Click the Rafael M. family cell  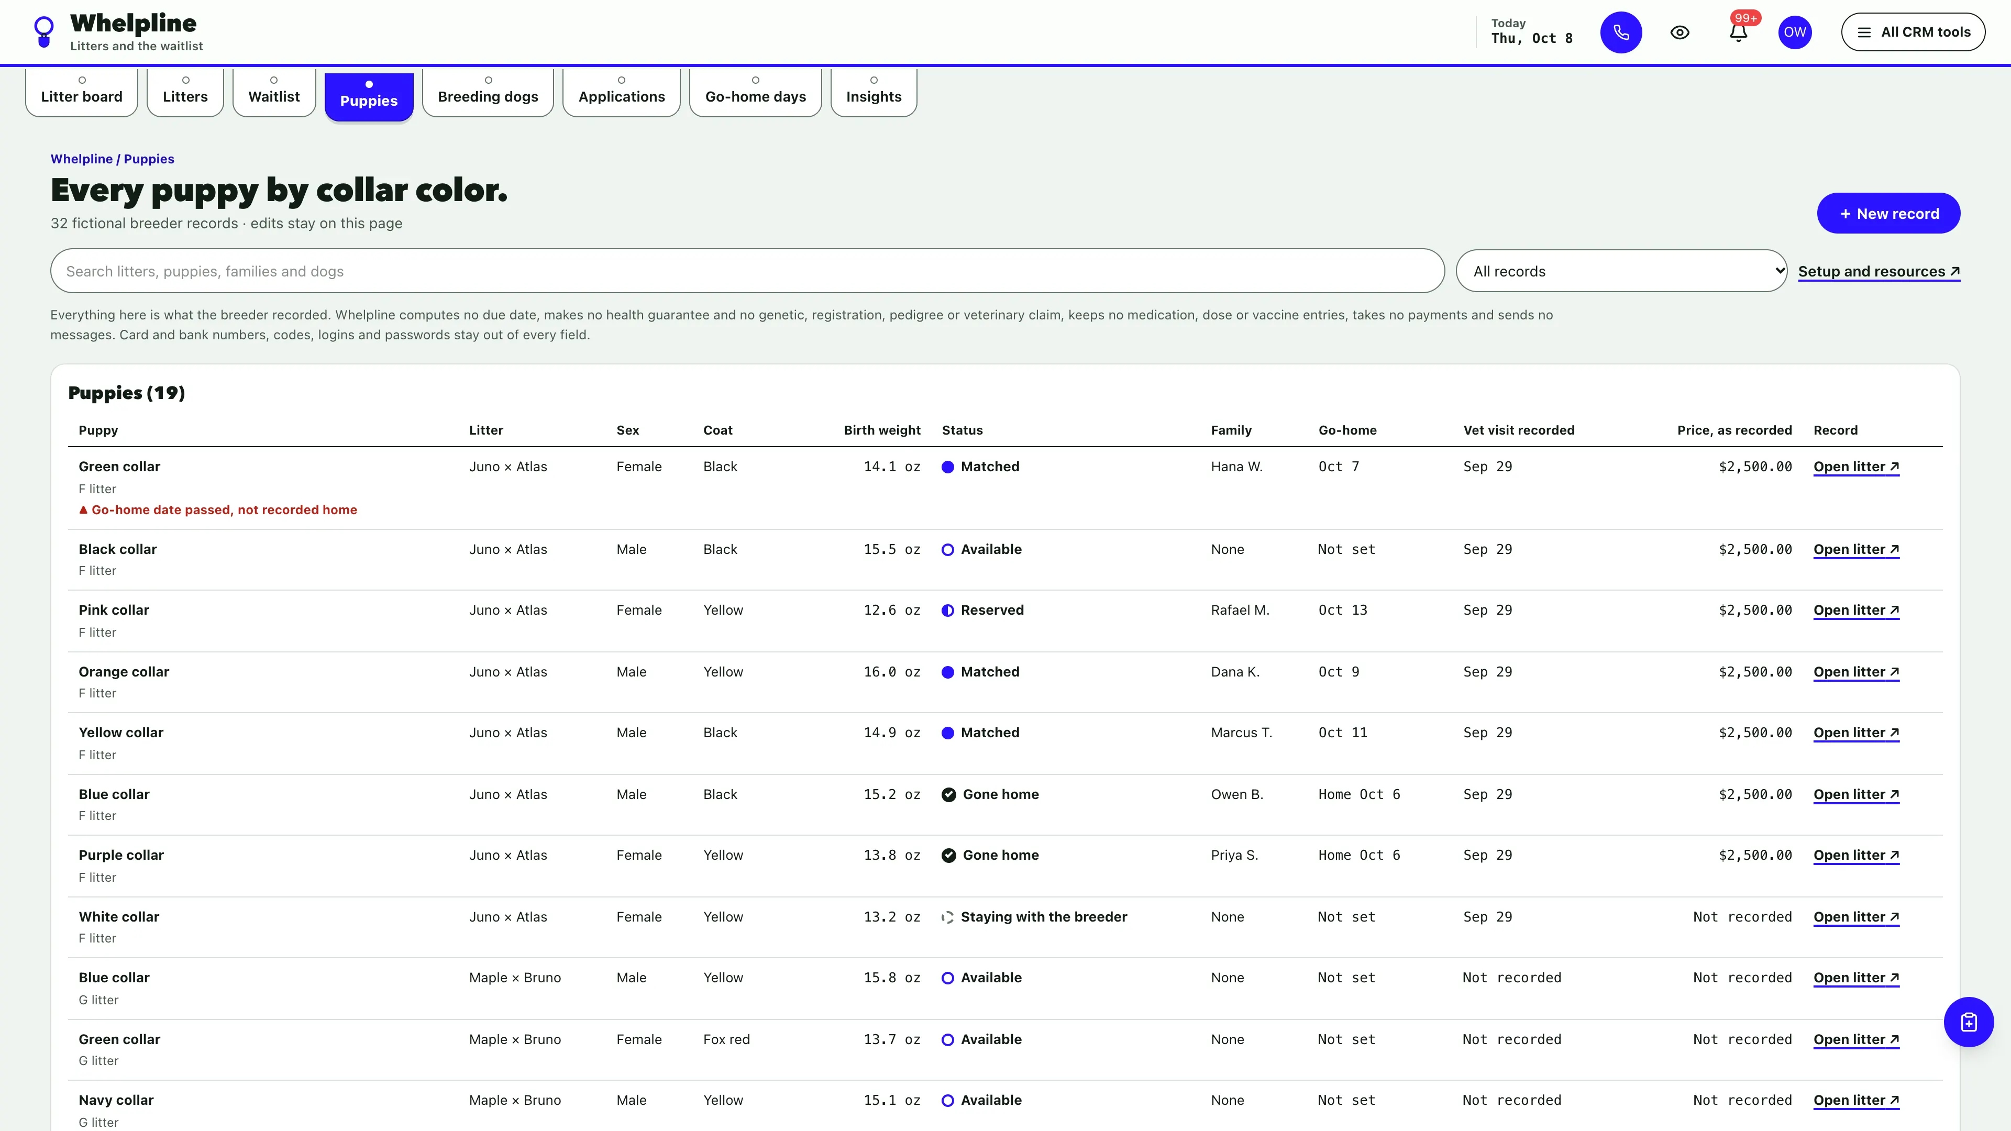click(1240, 611)
